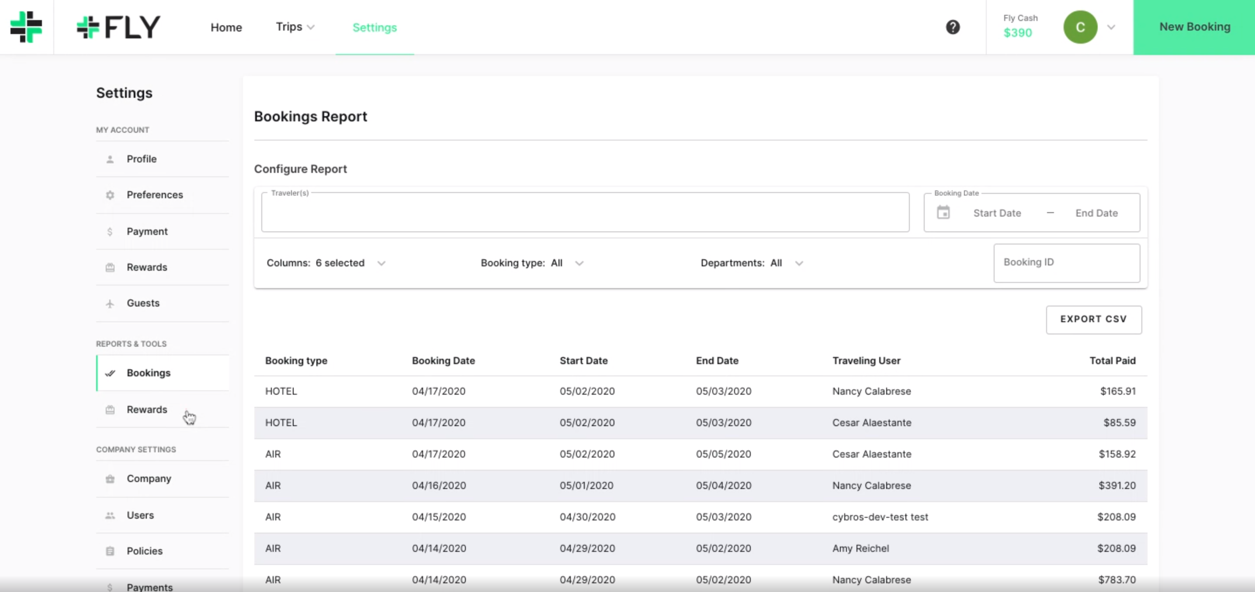Click the End Date column header

(x=717, y=361)
